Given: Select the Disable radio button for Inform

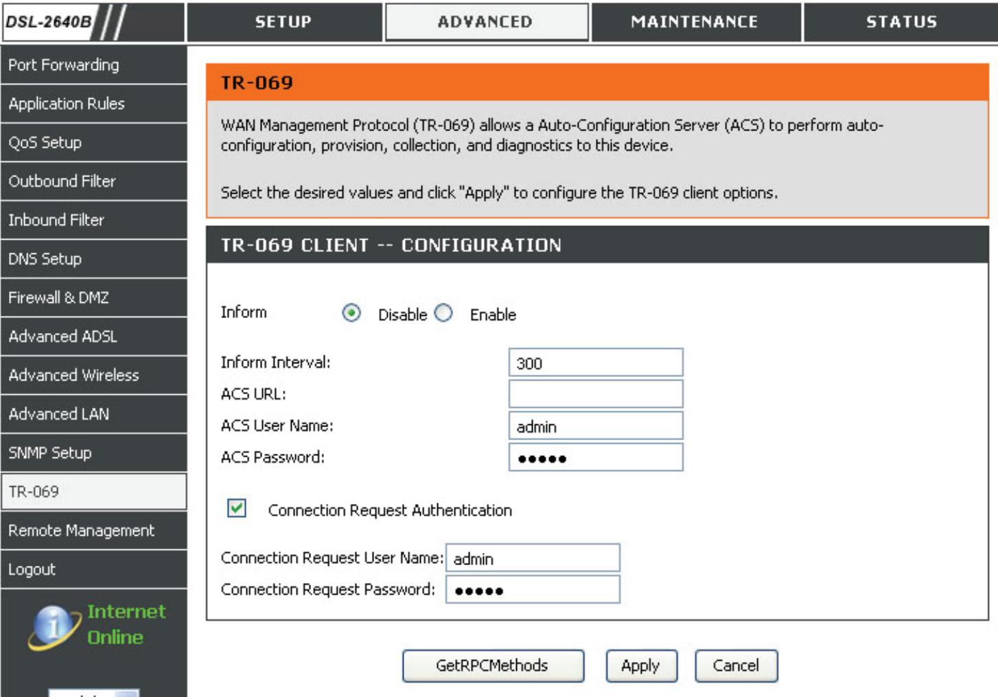Looking at the screenshot, I should (x=351, y=313).
